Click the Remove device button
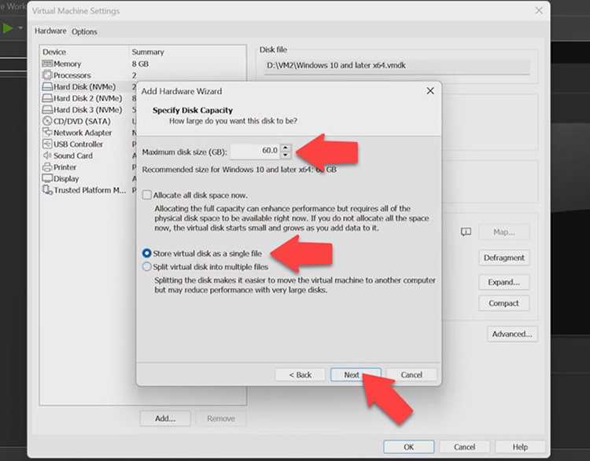 click(221, 418)
